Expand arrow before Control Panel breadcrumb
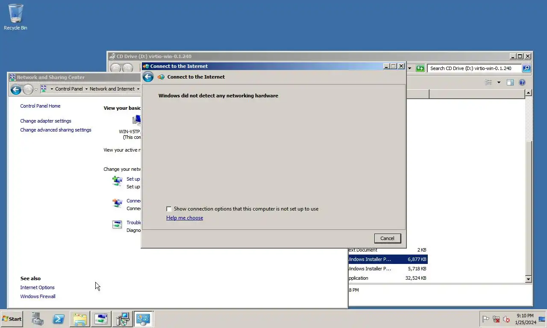 [52, 89]
